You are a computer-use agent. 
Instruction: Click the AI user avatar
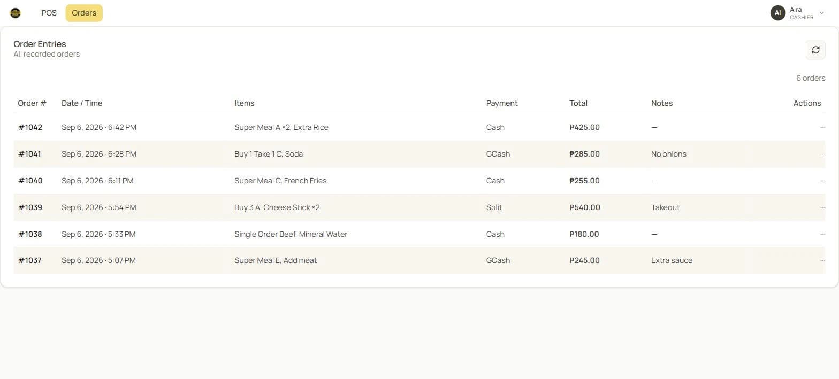pyautogui.click(x=777, y=13)
